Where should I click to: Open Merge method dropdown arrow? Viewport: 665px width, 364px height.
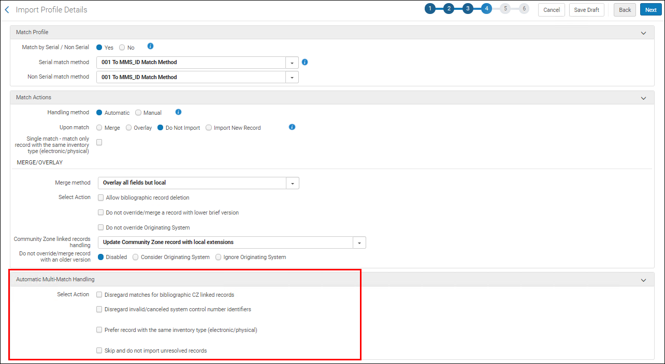click(x=293, y=183)
